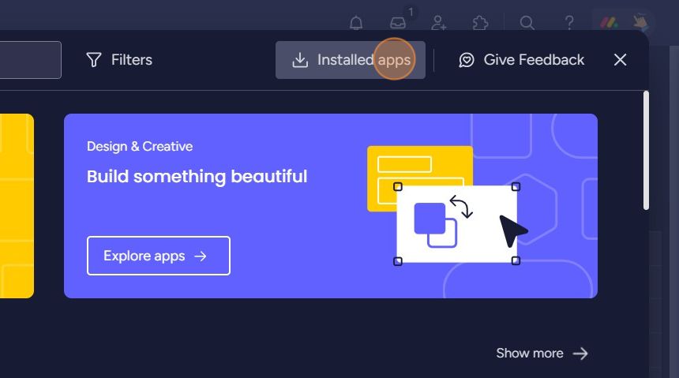Open the Design & Creative banner illustration
Viewport: 679px width, 378px height.
pyautogui.click(x=448, y=206)
